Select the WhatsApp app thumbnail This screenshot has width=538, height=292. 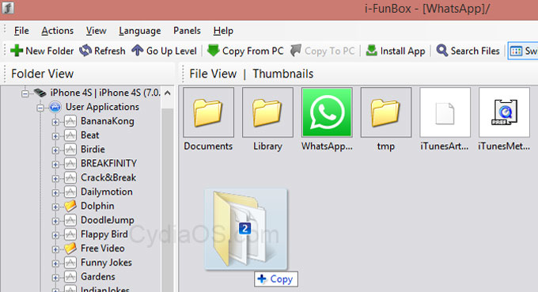[327, 112]
